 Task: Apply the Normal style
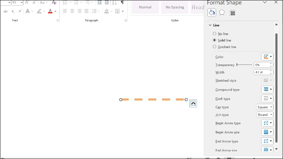(145, 7)
